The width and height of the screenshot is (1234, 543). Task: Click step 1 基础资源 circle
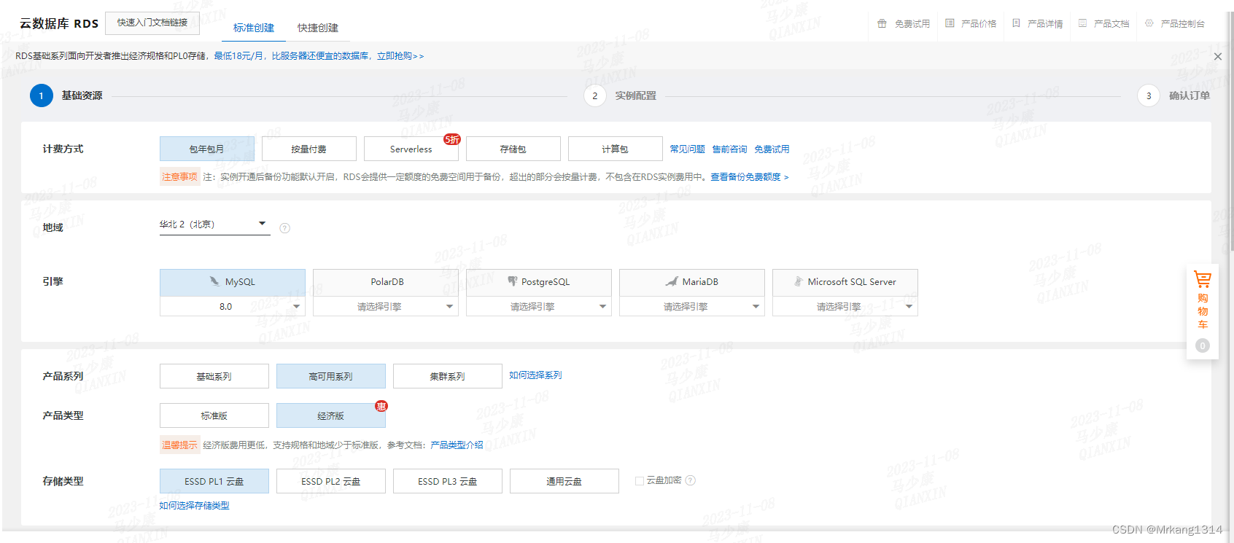(x=42, y=95)
